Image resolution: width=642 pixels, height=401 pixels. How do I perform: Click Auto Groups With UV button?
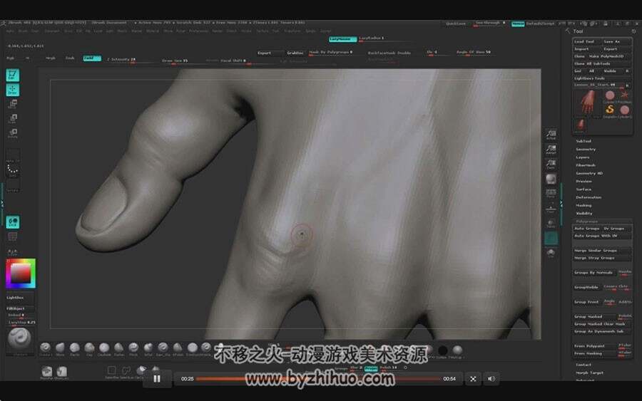click(x=602, y=236)
